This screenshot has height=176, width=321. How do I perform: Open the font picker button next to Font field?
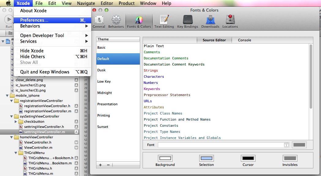click(x=286, y=145)
